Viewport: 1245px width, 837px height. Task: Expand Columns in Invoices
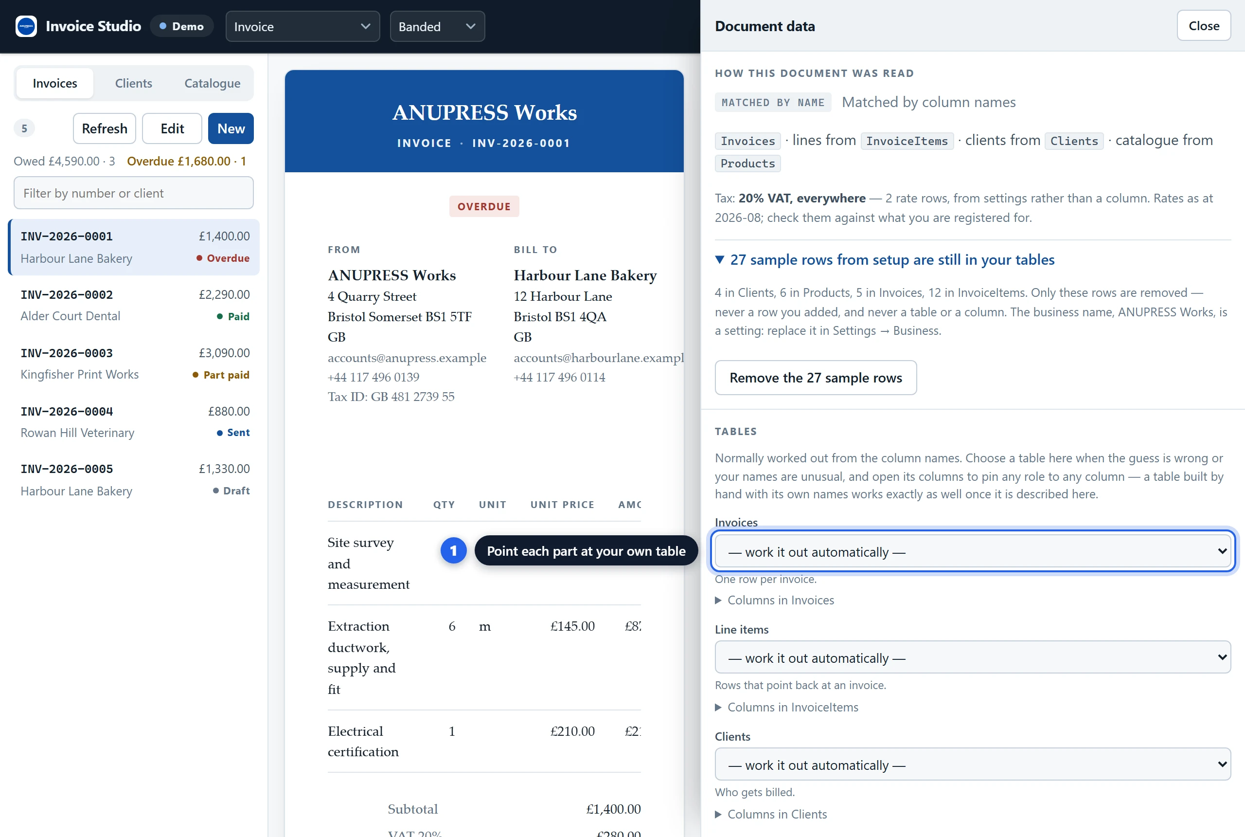point(775,600)
